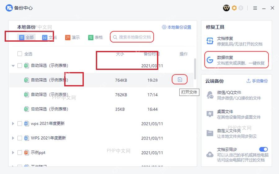Click the 搜索本地备份文档 search field
279x174 pixels.
[132, 37]
